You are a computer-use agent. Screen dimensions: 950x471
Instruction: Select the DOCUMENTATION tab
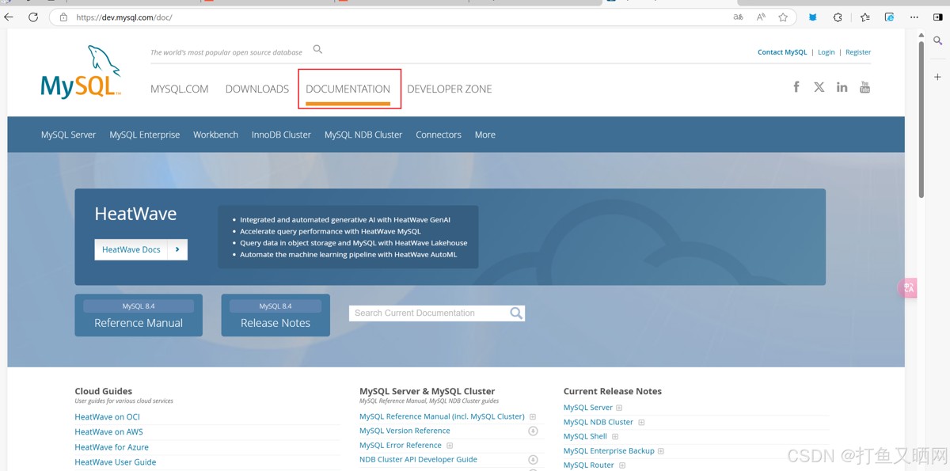click(x=348, y=89)
